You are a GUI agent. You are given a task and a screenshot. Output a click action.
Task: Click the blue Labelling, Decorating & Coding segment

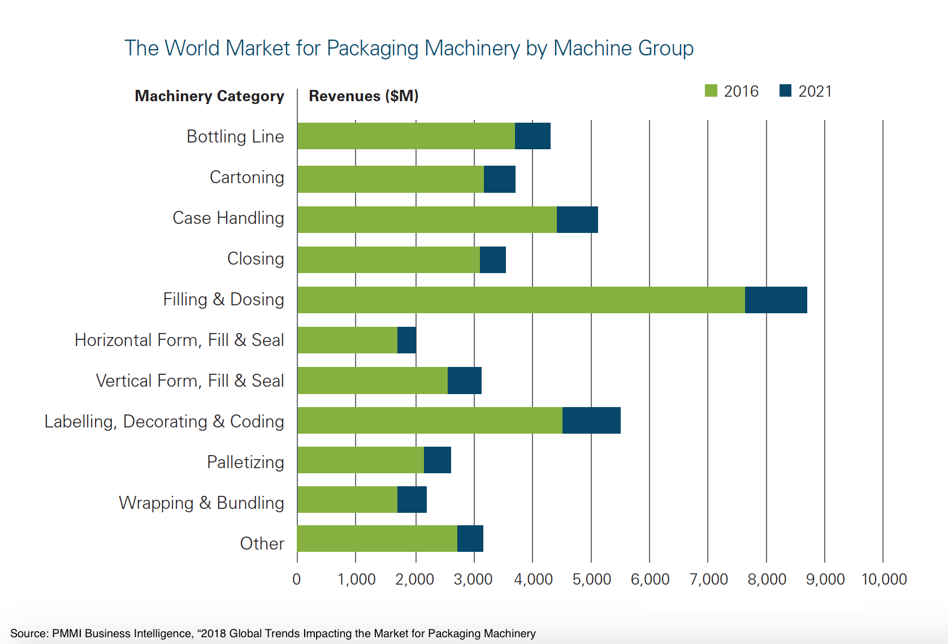(x=591, y=421)
